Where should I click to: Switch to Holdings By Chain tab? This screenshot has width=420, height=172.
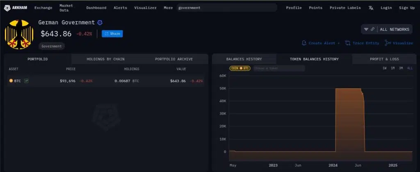pos(105,59)
